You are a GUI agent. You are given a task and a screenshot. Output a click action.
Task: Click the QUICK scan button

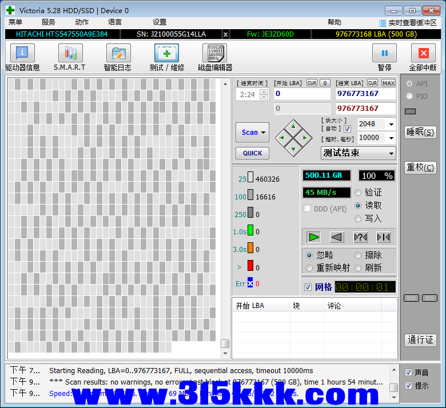(x=252, y=153)
